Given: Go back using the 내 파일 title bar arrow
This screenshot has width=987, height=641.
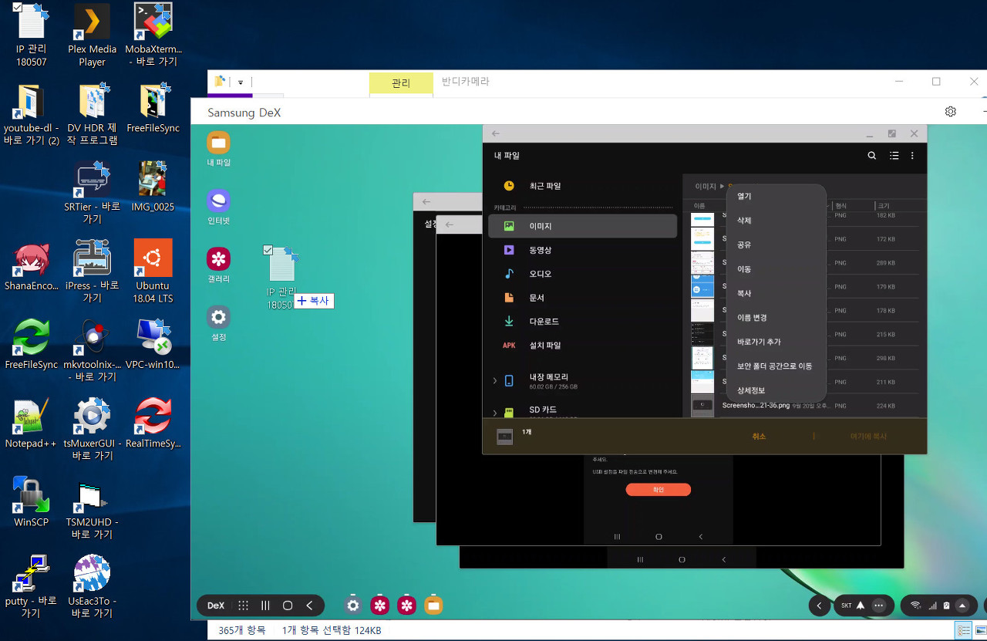Looking at the screenshot, I should click(496, 133).
